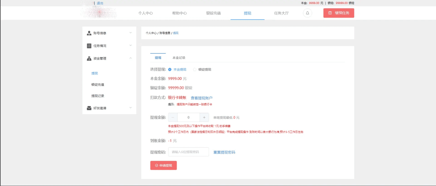Click the 继续任务 button at top right
Screen dimensions: 436x186
[x=338, y=13]
